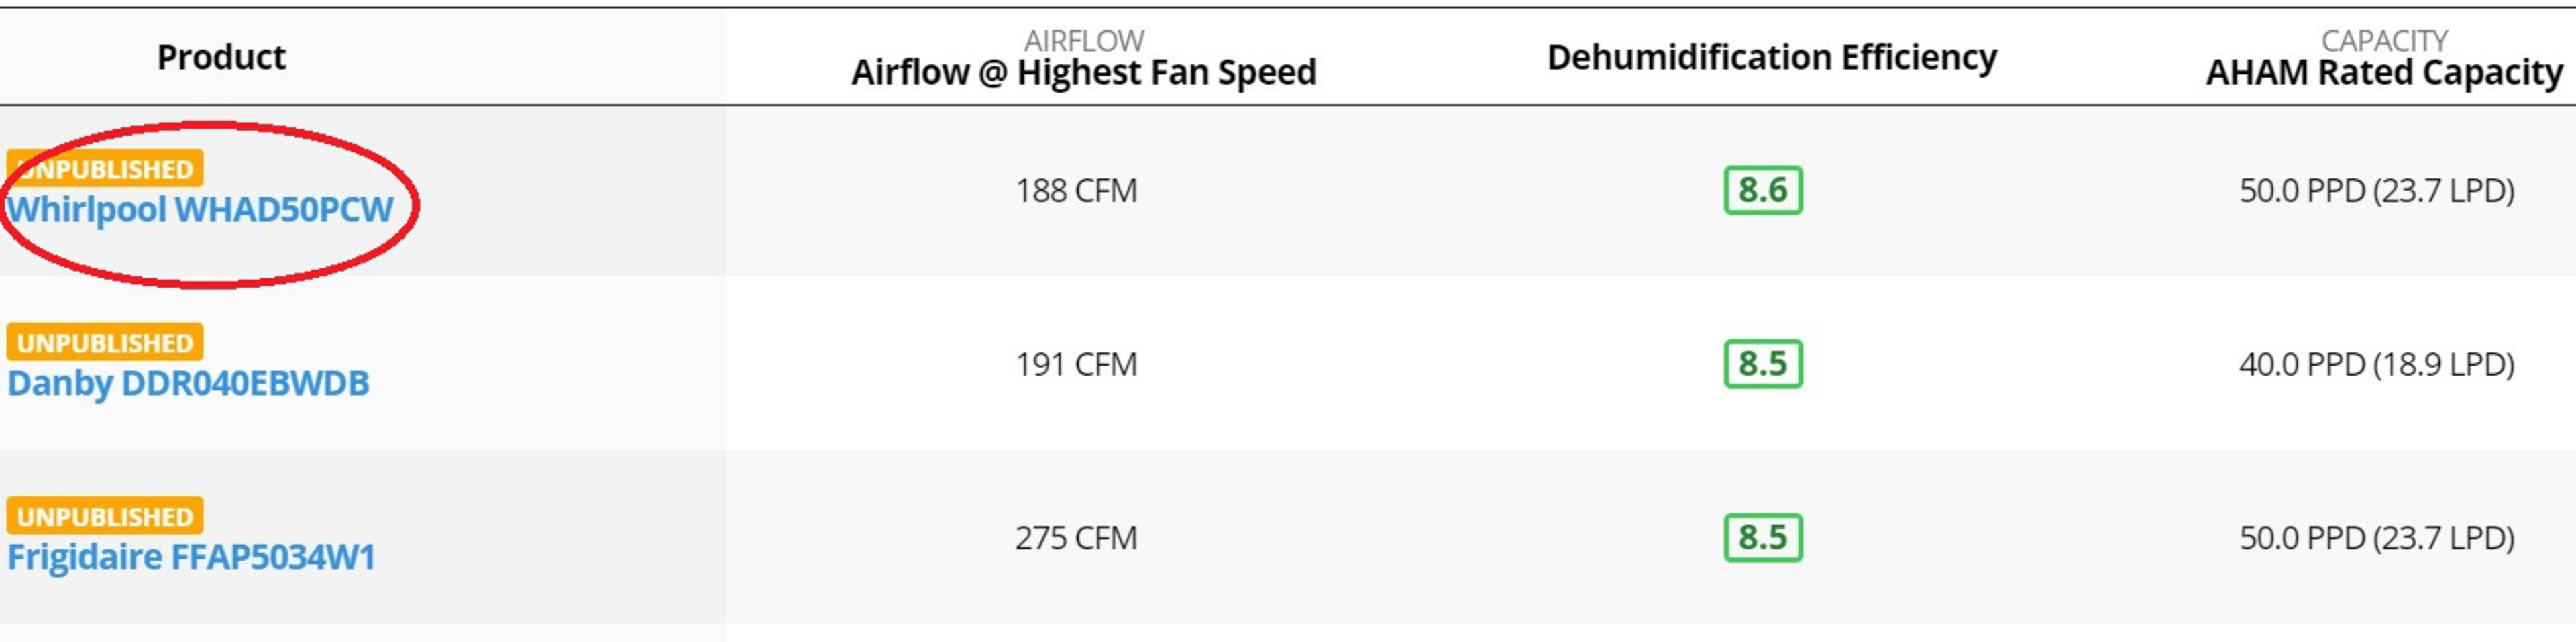Open the Frigidaire FFAP5034W1 product link
This screenshot has height=642, width=2576.
point(191,557)
